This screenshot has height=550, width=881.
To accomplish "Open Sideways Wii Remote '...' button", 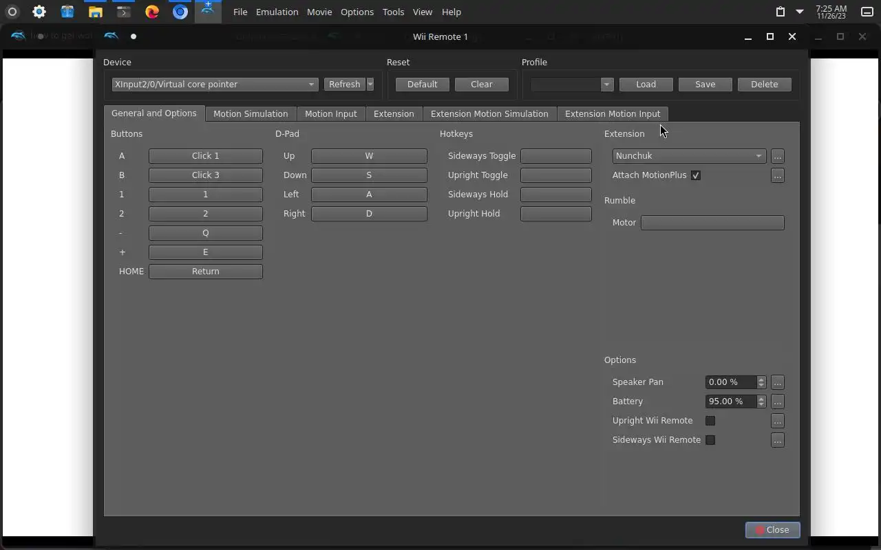I will (778, 440).
